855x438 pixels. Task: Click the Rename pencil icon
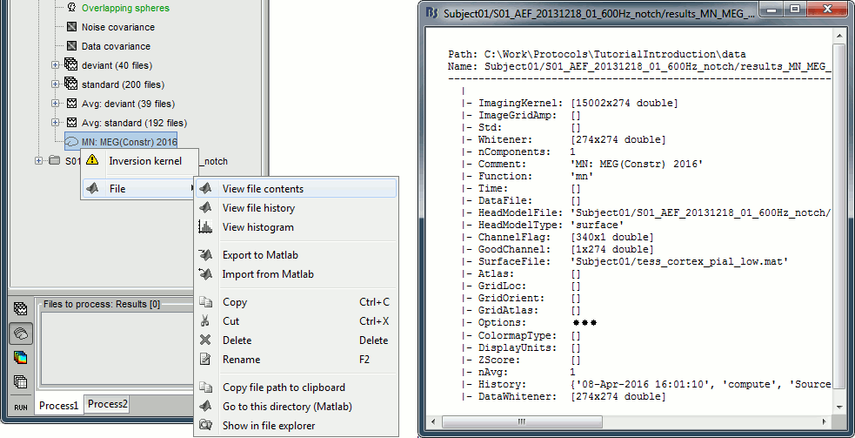205,360
